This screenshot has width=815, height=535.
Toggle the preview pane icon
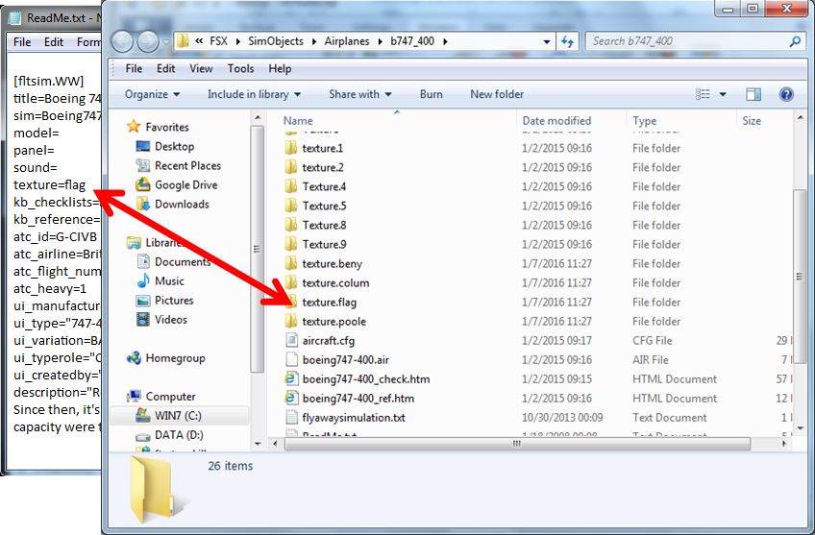pos(753,94)
